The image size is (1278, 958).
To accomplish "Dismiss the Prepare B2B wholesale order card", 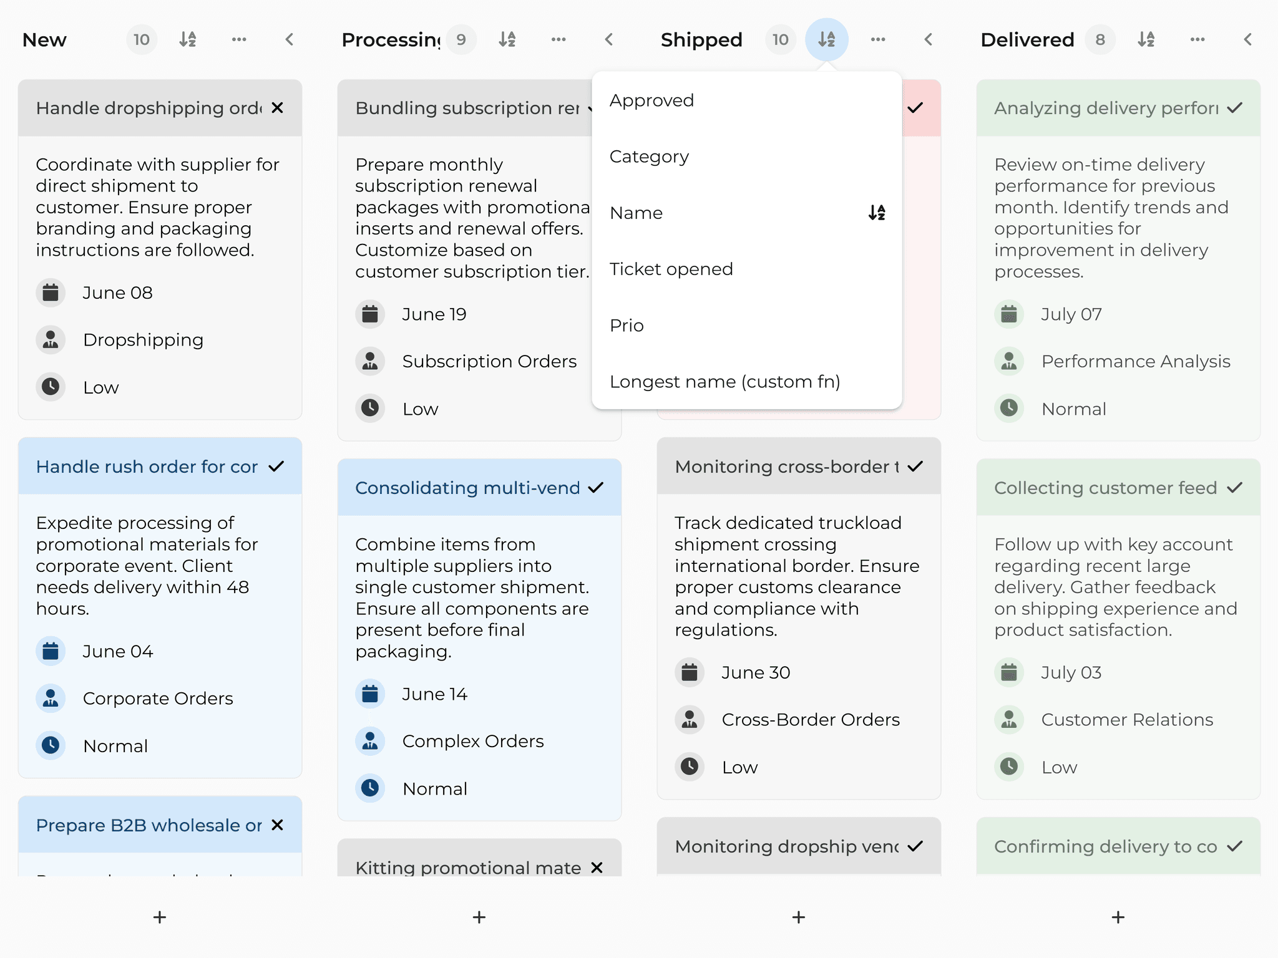I will [277, 825].
